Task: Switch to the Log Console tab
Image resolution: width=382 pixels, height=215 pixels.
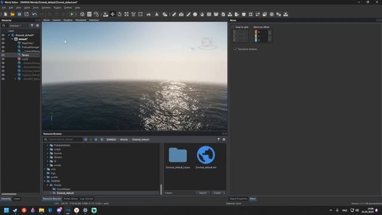Action: tap(87, 199)
